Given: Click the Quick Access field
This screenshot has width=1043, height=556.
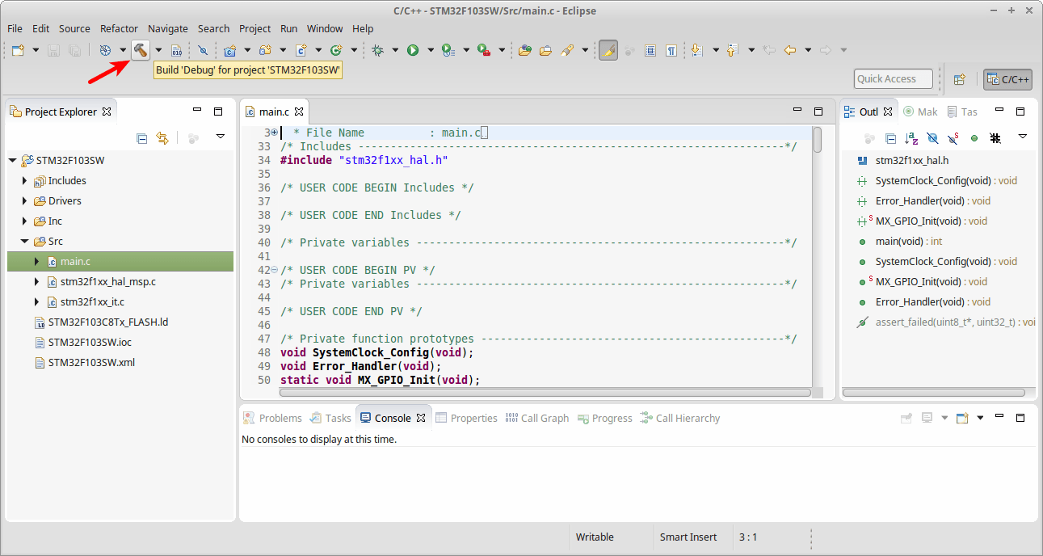Looking at the screenshot, I should pyautogui.click(x=894, y=79).
